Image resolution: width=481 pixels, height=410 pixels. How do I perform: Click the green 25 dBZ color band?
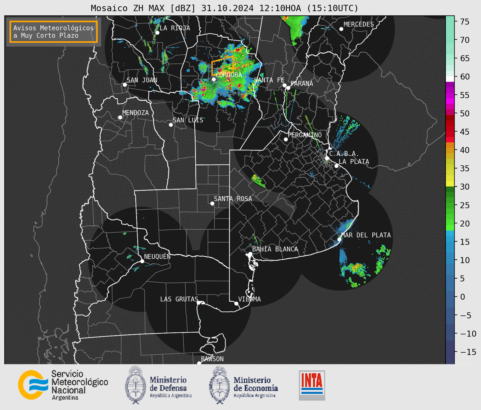(x=450, y=205)
